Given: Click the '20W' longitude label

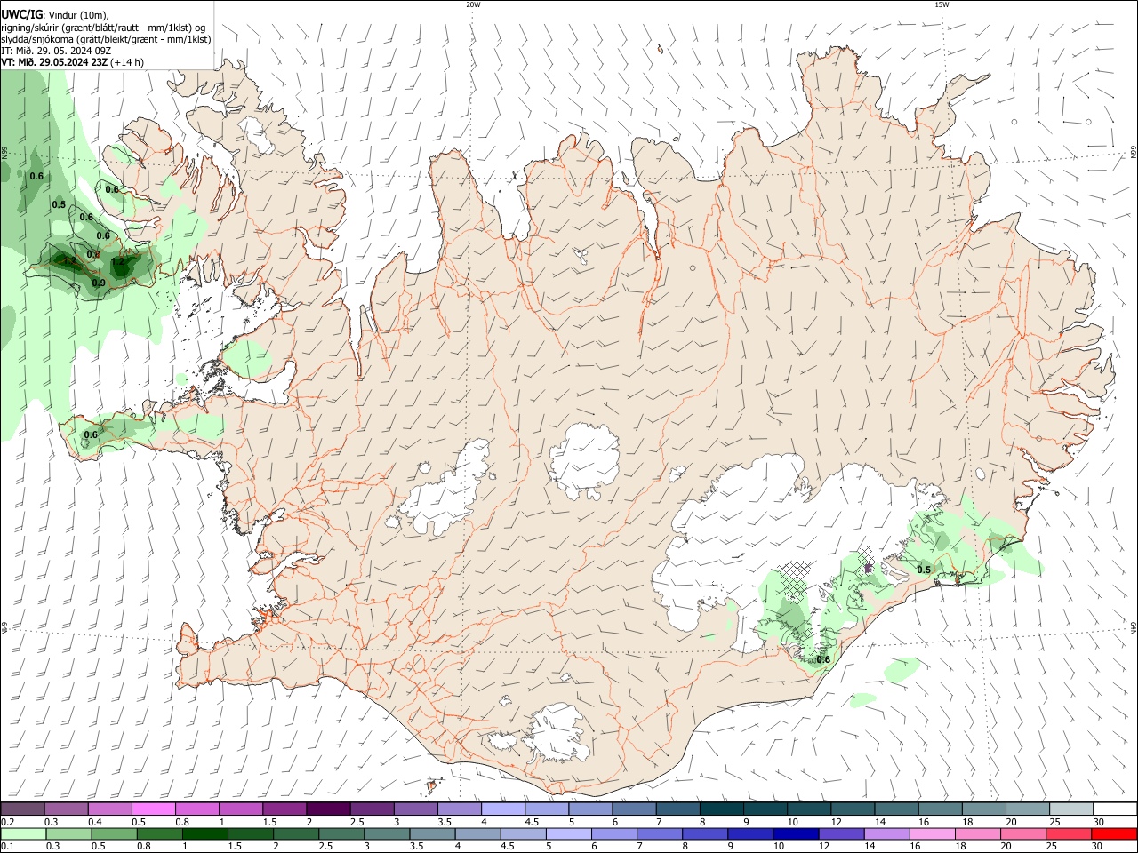Looking at the screenshot, I should click(473, 4).
